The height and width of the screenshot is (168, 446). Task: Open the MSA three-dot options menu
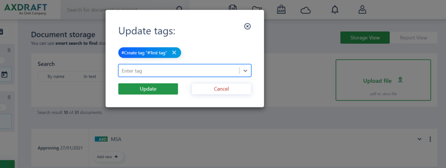click(x=430, y=139)
